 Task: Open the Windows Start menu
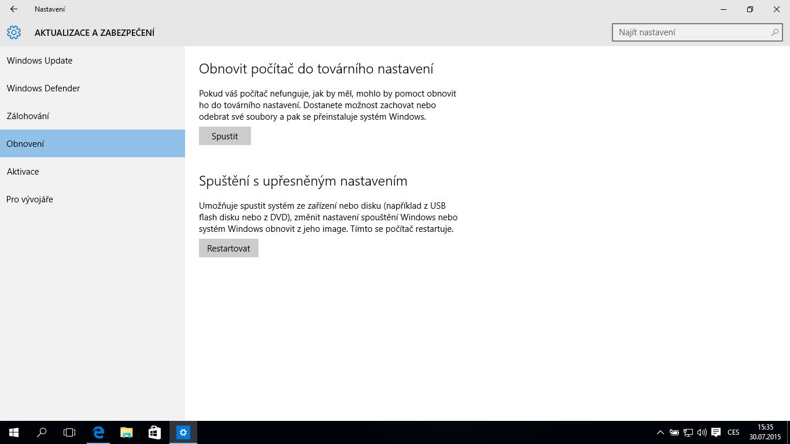(14, 432)
